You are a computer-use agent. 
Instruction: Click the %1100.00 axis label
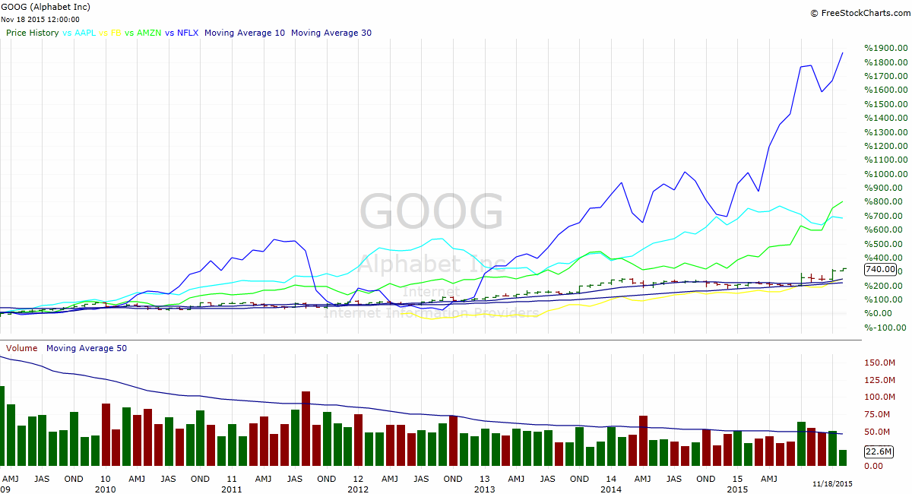(885, 160)
